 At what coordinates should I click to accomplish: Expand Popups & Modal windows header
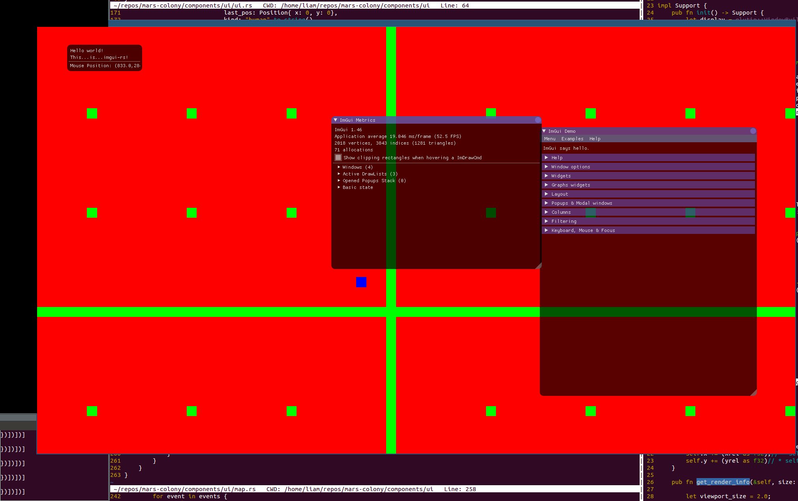point(581,203)
